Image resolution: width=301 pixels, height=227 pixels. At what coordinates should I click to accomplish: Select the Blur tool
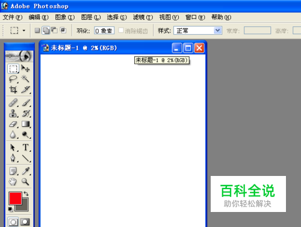click(x=13, y=135)
